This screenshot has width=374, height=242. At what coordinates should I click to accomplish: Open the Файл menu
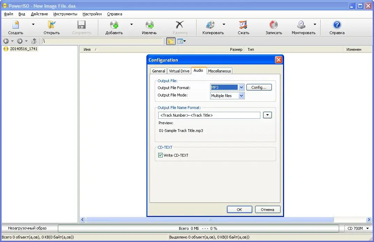click(x=9, y=14)
